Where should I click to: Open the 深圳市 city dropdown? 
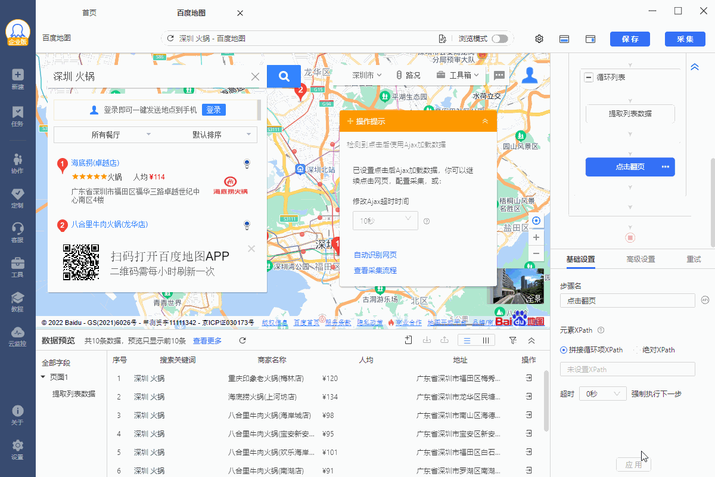[x=366, y=75]
